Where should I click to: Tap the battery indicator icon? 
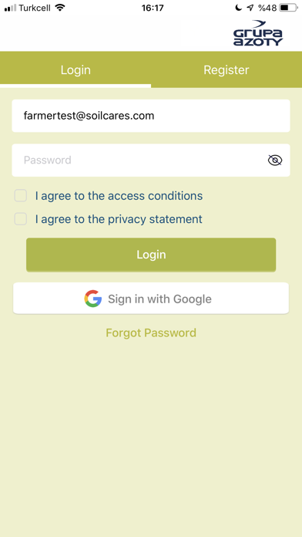coord(288,8)
